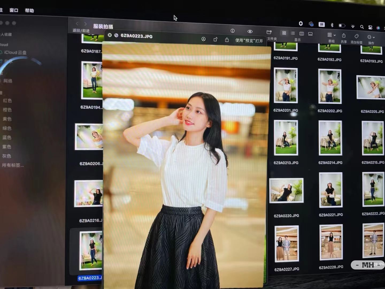Screen dimensions: 385x289
Task: Click the Markup icon in Quick Look window
Action: click(203, 39)
